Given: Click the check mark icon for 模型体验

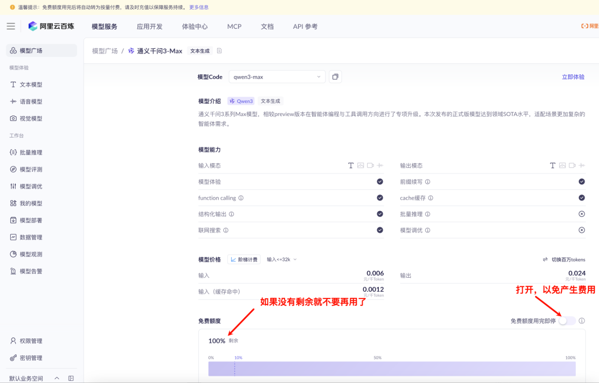Looking at the screenshot, I should 380,182.
